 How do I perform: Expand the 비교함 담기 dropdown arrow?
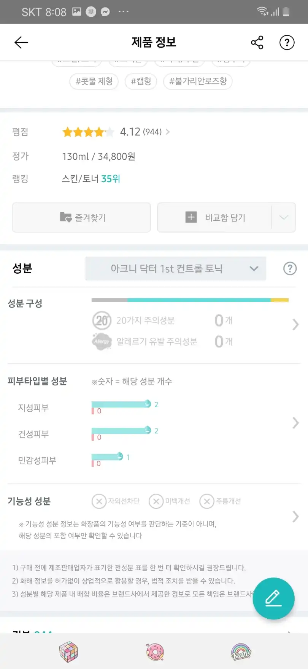(284, 218)
